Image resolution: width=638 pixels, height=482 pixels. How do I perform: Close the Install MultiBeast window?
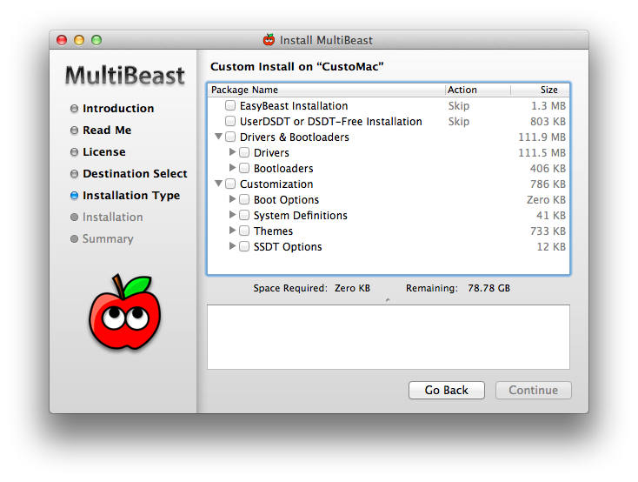[x=62, y=40]
